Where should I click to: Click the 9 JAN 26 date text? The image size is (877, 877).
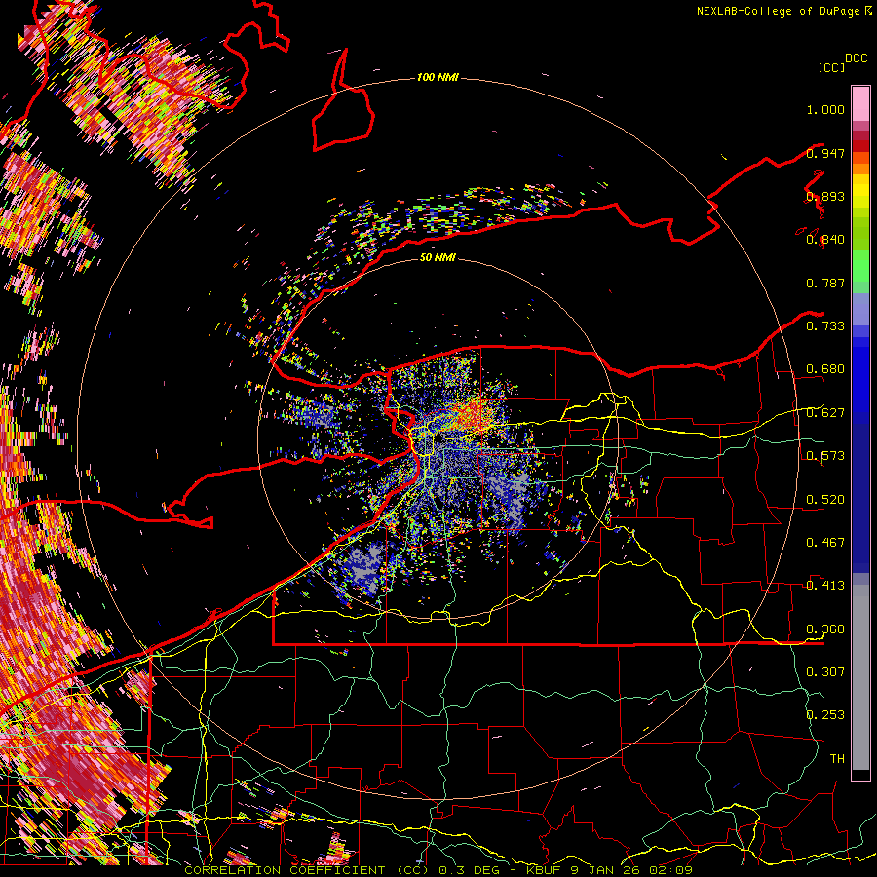click(x=606, y=870)
